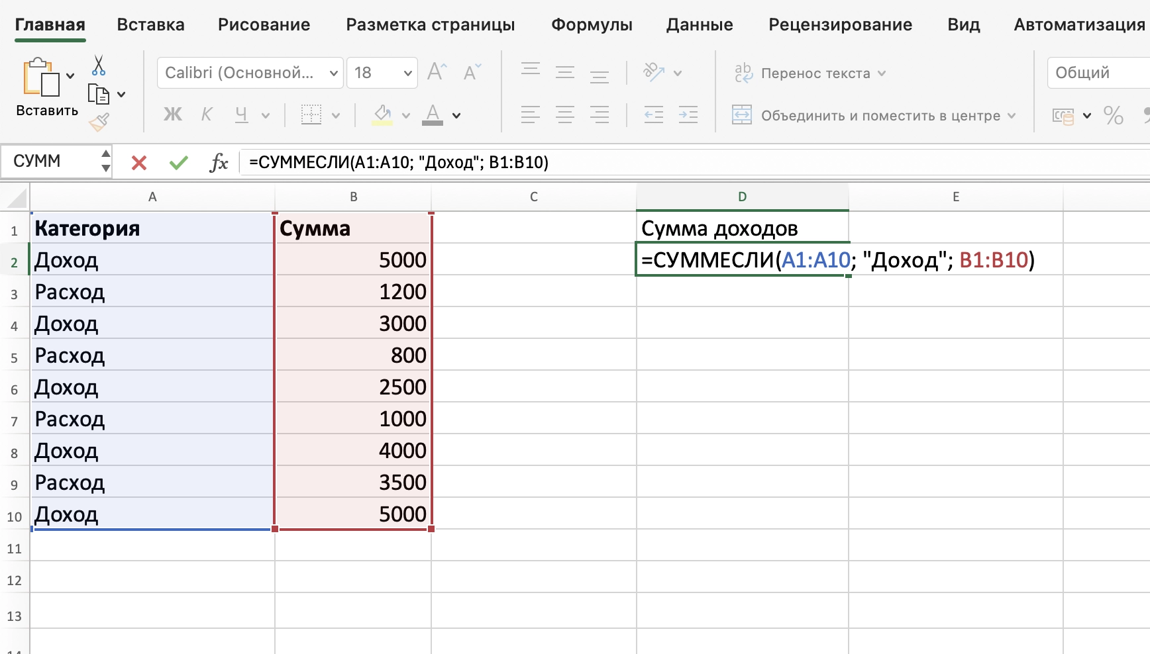Click inside the formula bar
The height and width of the screenshot is (654, 1150).
[464, 162]
